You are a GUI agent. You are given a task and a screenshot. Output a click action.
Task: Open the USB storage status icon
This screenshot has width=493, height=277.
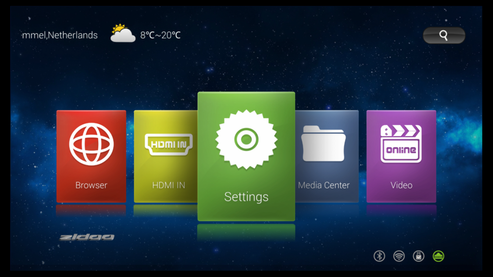418,256
